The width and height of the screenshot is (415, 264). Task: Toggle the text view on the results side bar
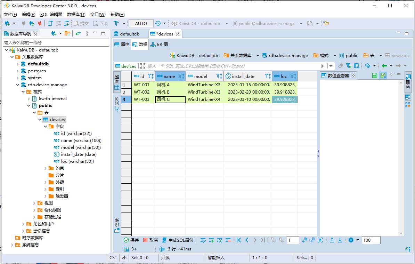coord(117,104)
